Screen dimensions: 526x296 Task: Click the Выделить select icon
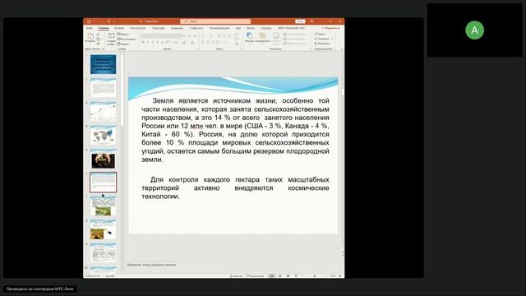pyautogui.click(x=316, y=44)
